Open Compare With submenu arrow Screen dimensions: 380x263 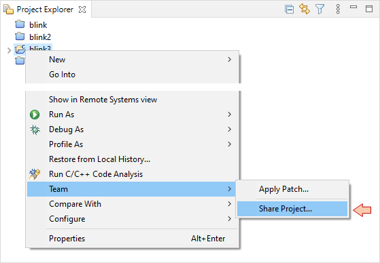(x=229, y=204)
